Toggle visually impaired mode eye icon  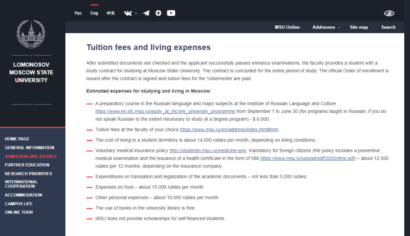coord(389,13)
